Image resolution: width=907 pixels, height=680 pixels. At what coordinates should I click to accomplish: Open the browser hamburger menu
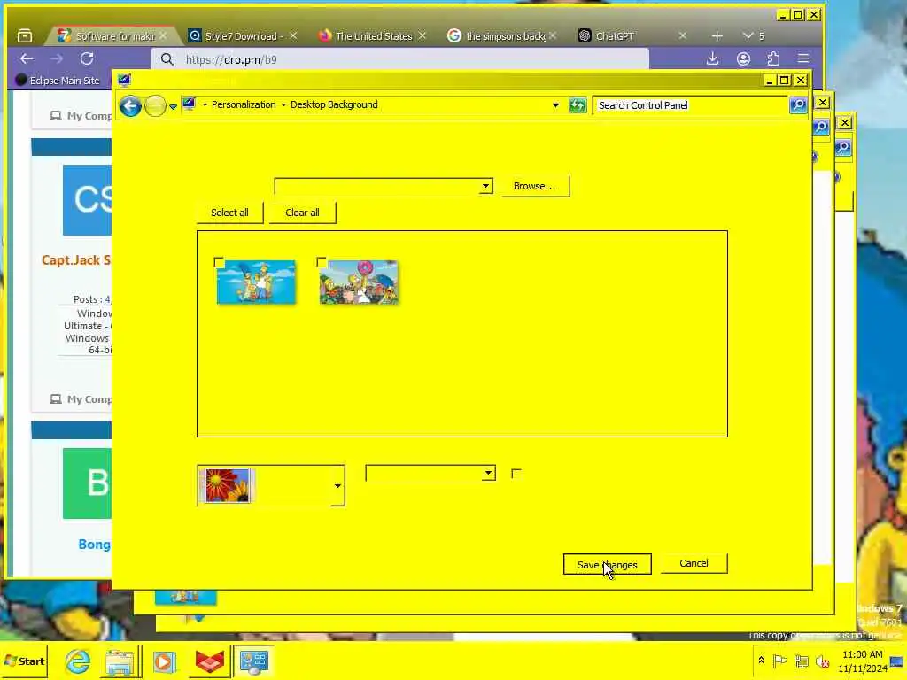pos(803,58)
